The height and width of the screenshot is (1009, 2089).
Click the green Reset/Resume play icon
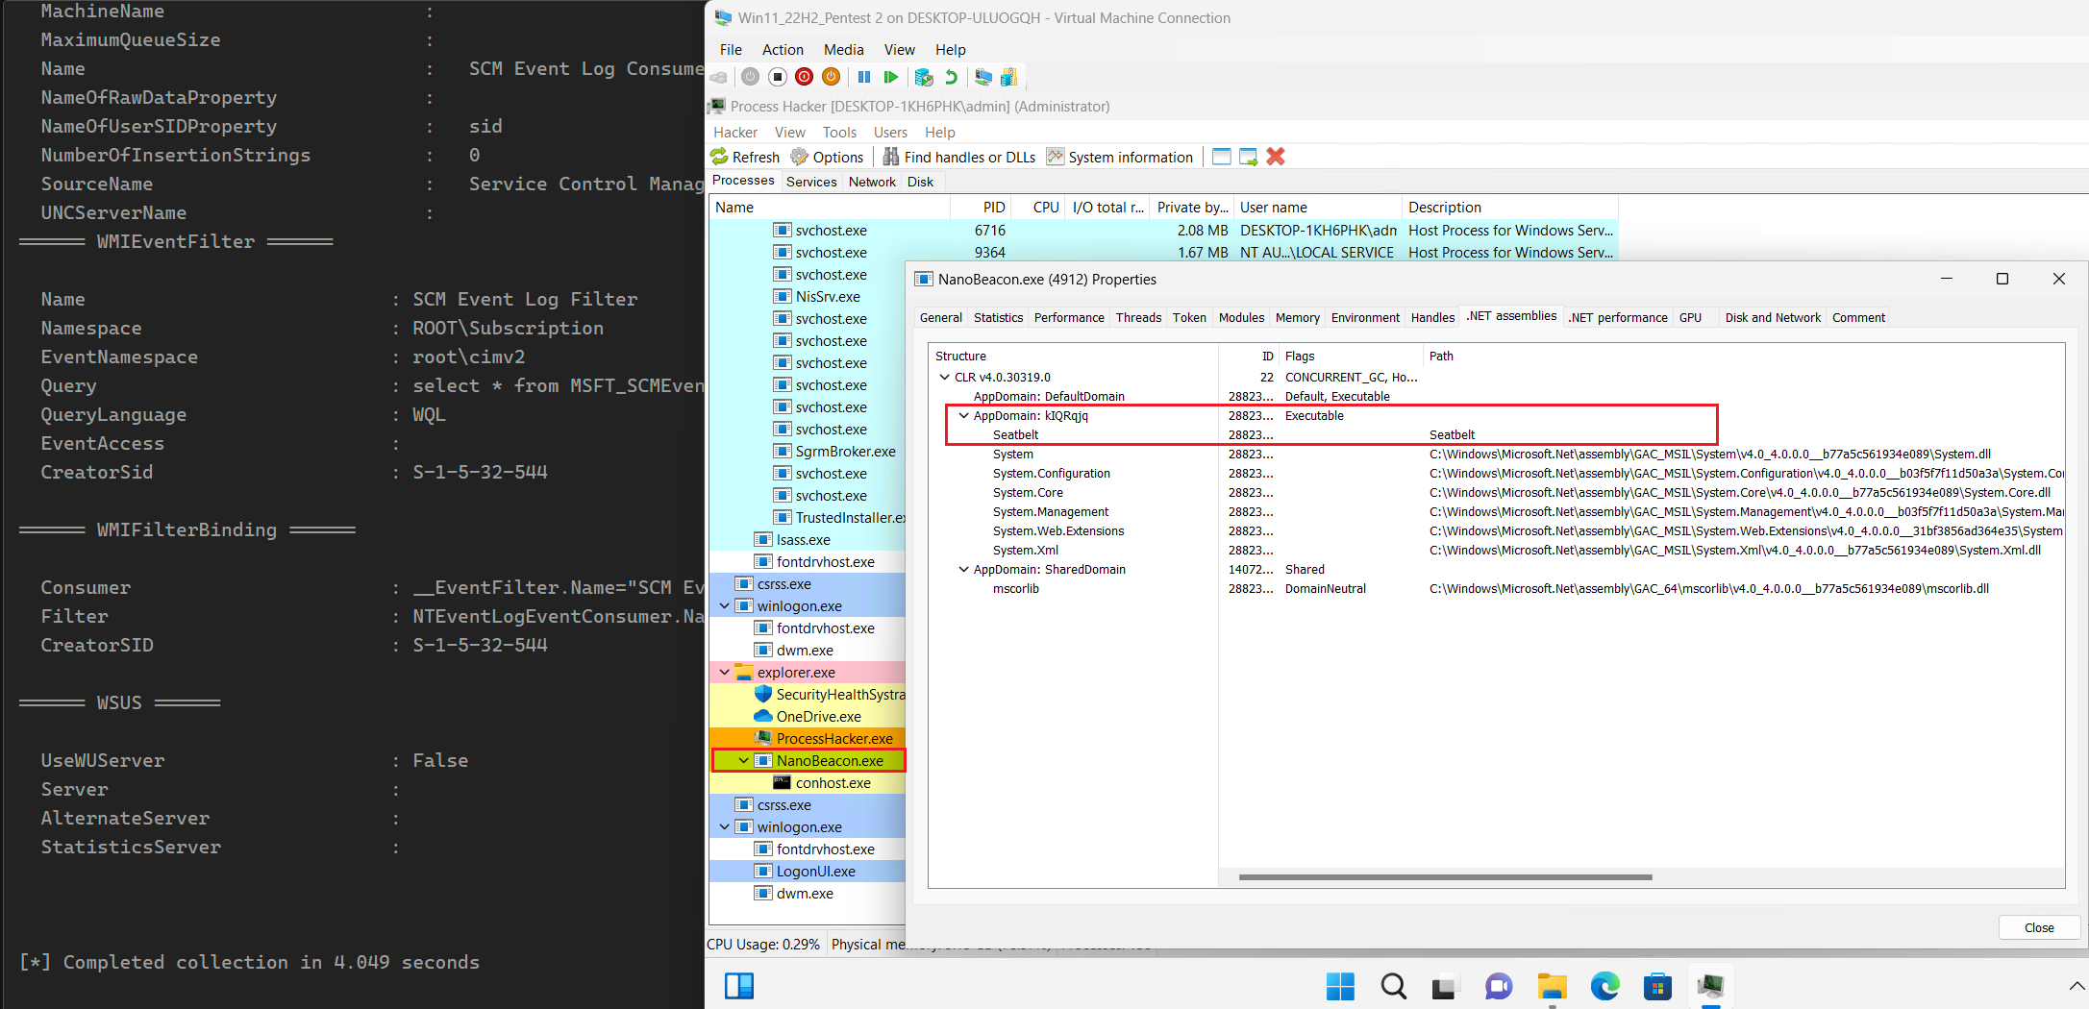(891, 77)
